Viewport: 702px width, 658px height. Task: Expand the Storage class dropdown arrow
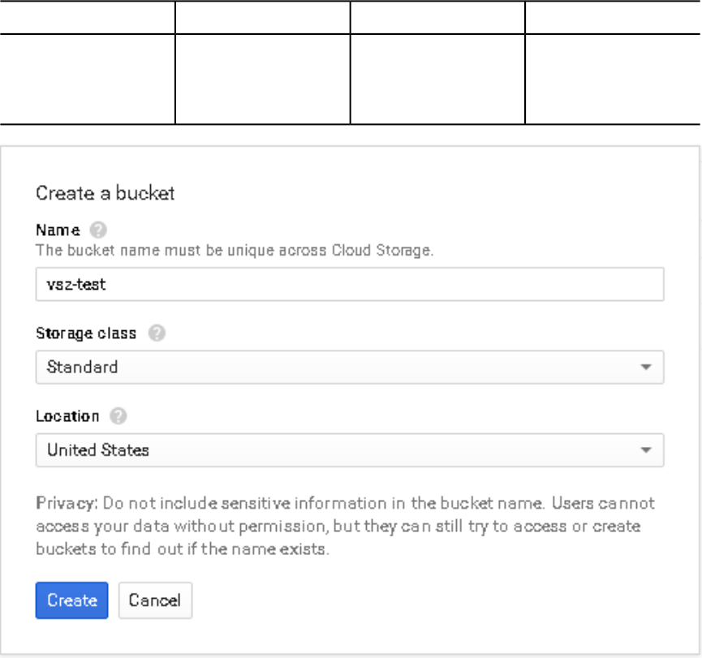point(646,368)
